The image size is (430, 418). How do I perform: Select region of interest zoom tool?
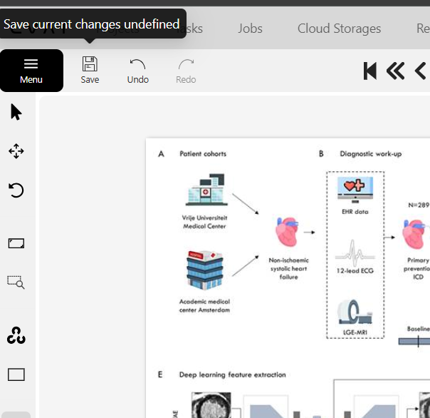click(16, 282)
